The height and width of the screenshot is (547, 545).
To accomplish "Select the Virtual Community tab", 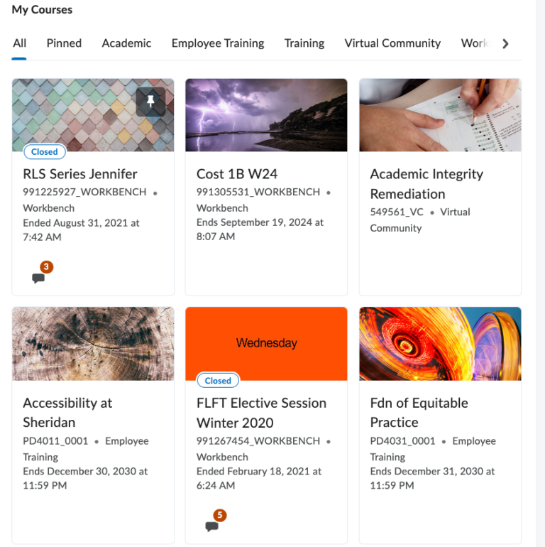I will (x=392, y=43).
